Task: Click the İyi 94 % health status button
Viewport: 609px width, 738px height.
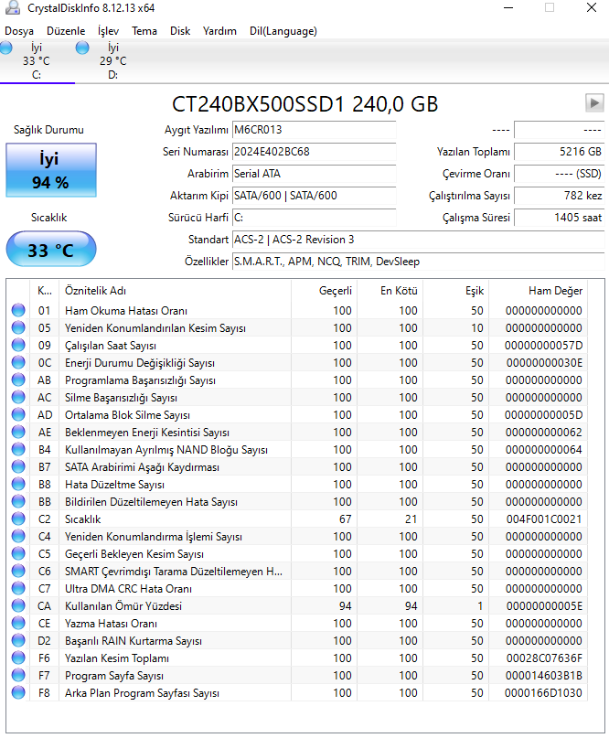Action: (51, 170)
